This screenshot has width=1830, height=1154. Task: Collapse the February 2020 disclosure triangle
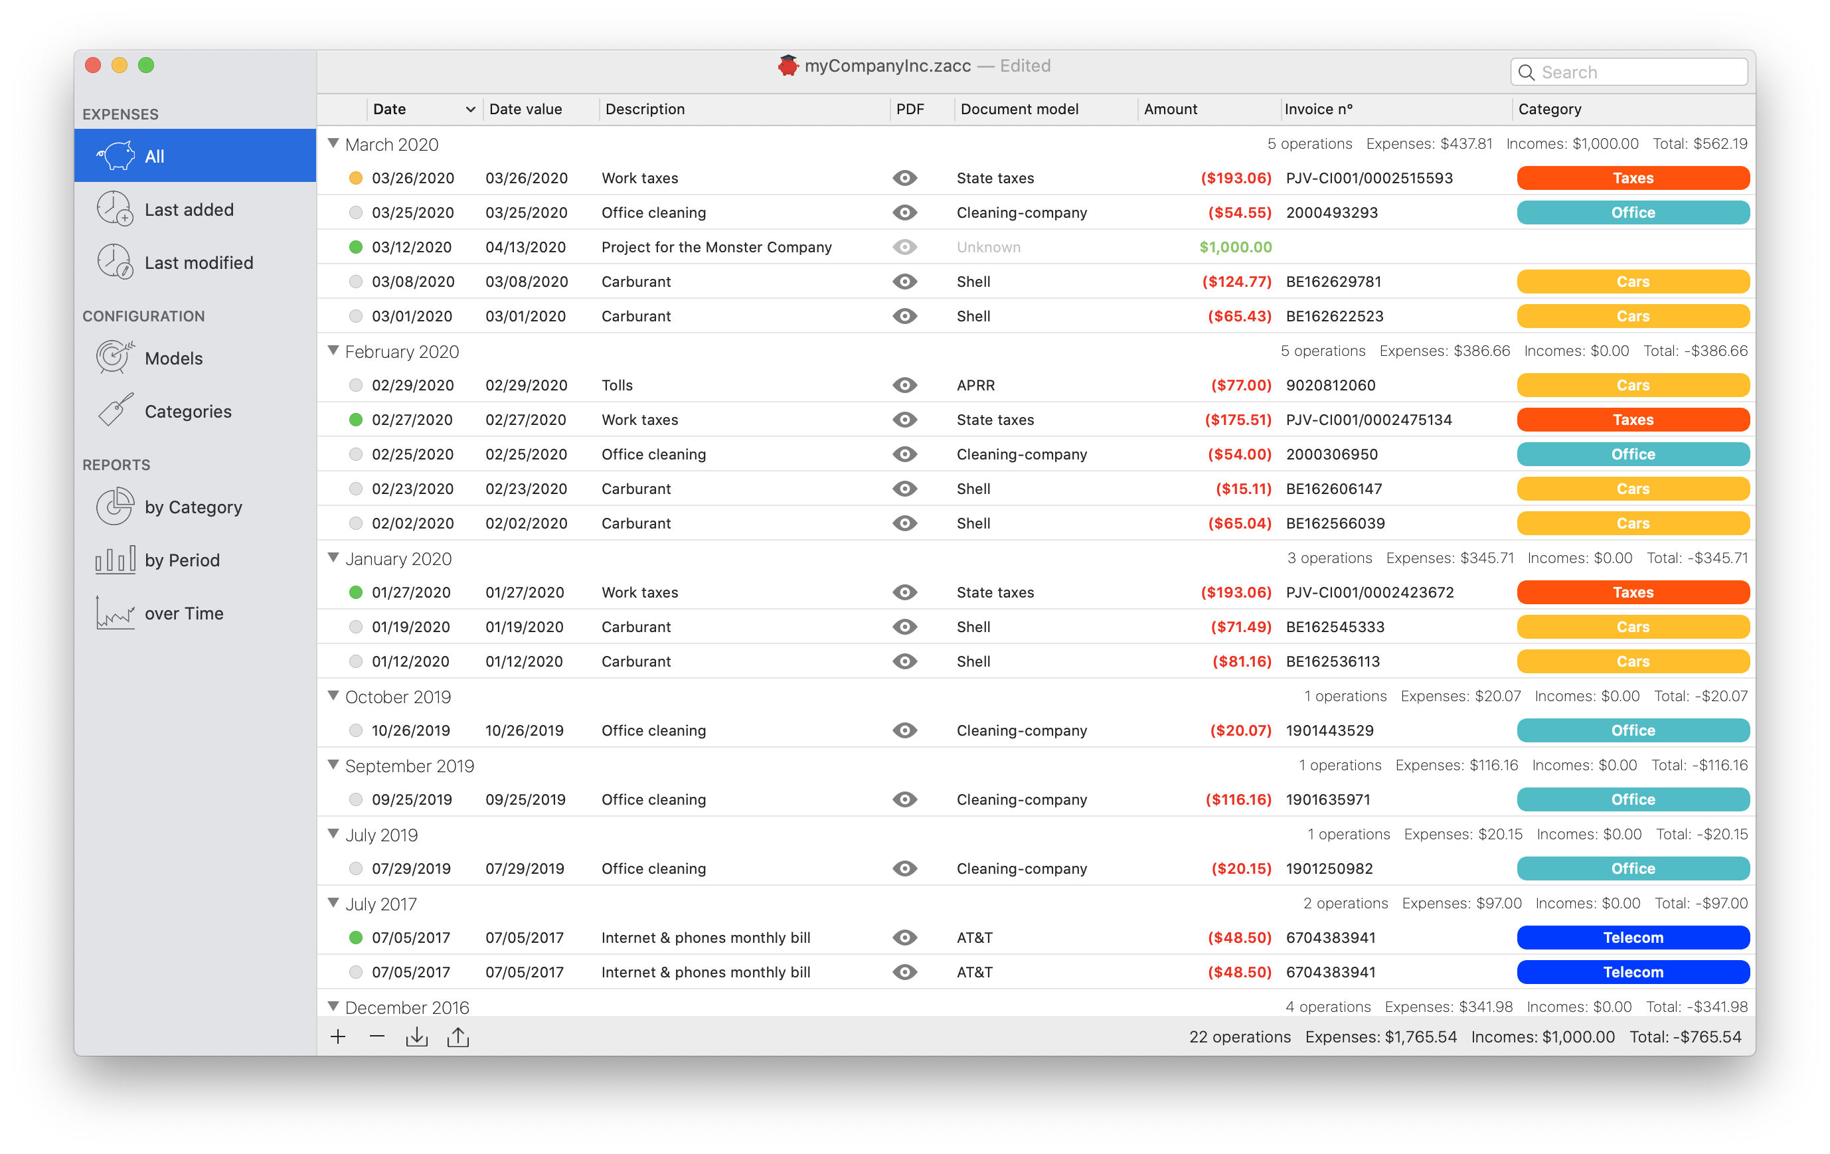(333, 351)
